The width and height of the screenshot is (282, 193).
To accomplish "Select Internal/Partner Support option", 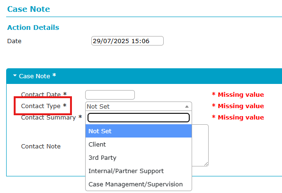I will coord(139,171).
